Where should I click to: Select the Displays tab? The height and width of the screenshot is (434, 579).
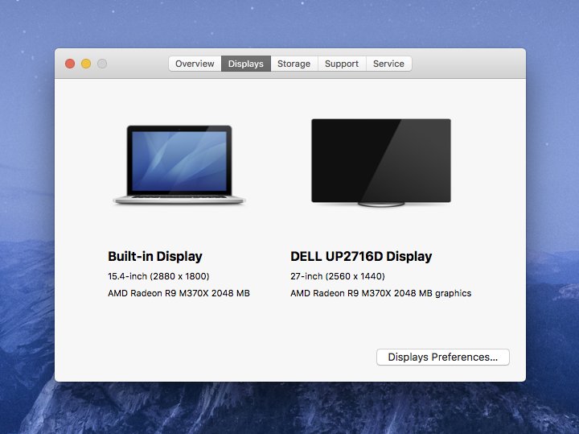point(246,64)
